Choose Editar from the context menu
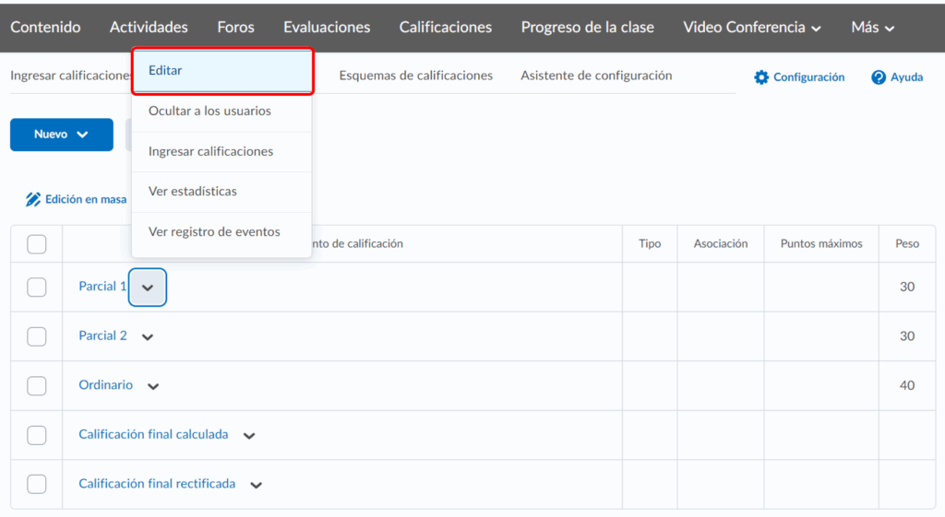This screenshot has height=517, width=945. (221, 71)
